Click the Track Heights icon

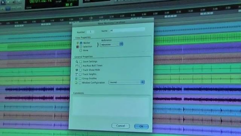click(76, 74)
